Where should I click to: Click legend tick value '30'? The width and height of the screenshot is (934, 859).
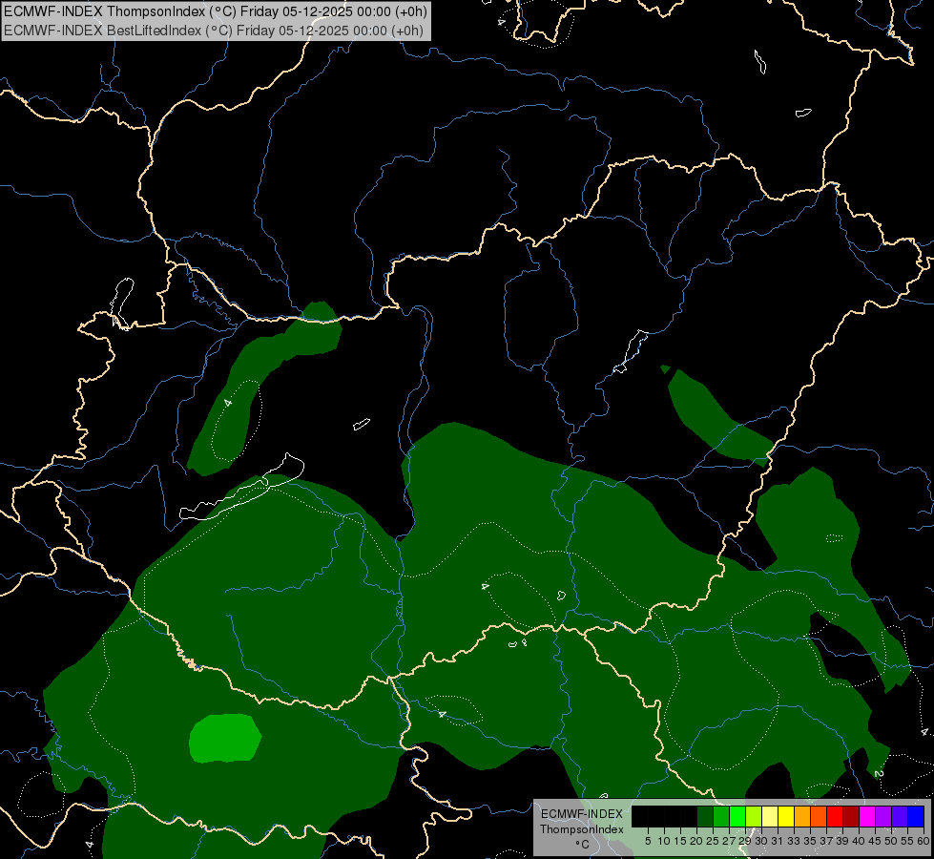point(761,841)
